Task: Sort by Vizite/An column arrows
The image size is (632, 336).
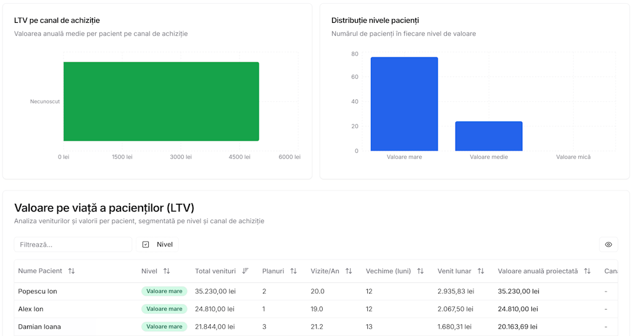Action: click(349, 271)
